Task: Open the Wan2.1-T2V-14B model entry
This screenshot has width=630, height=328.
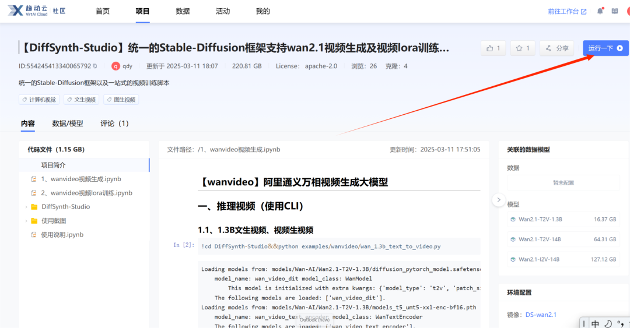Action: [x=563, y=239]
